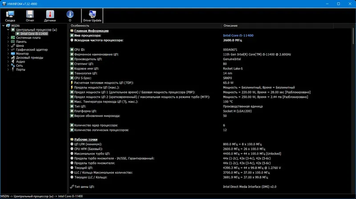Click the Память memory icon
356x199 pixels.
pyautogui.click(x=13, y=42)
